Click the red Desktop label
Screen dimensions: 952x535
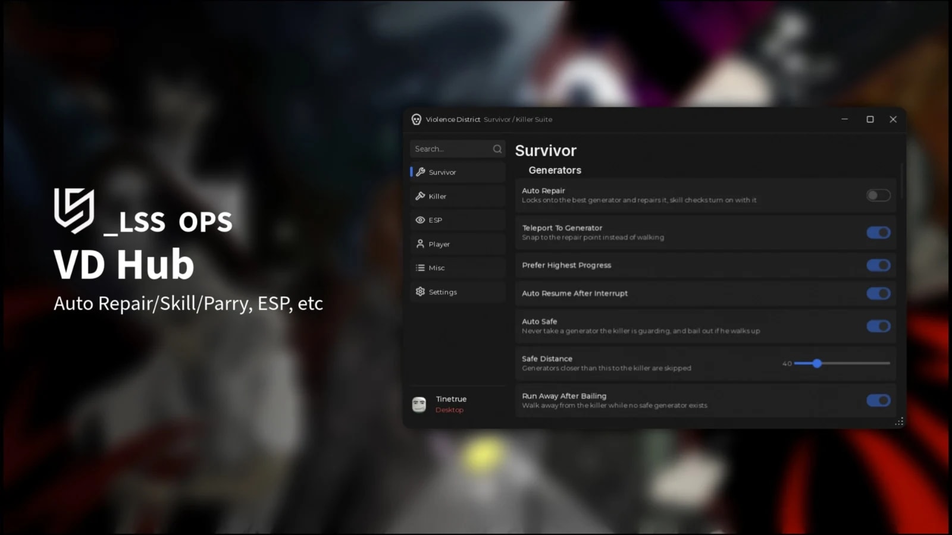(449, 410)
